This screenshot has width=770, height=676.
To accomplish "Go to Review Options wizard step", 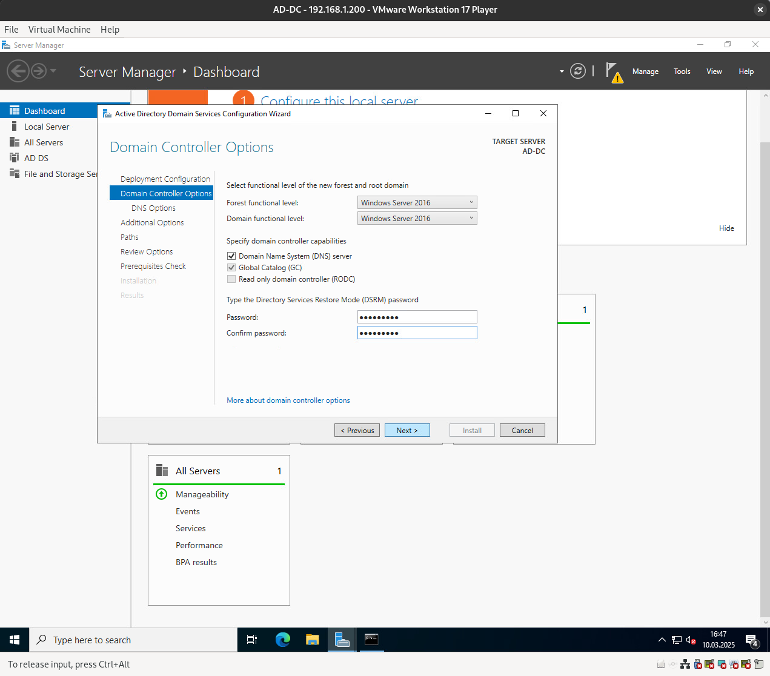I will [147, 251].
